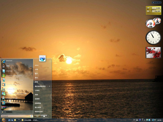Click the QQ penguin tray icon
The height and width of the screenshot is (122, 163).
point(149,120)
